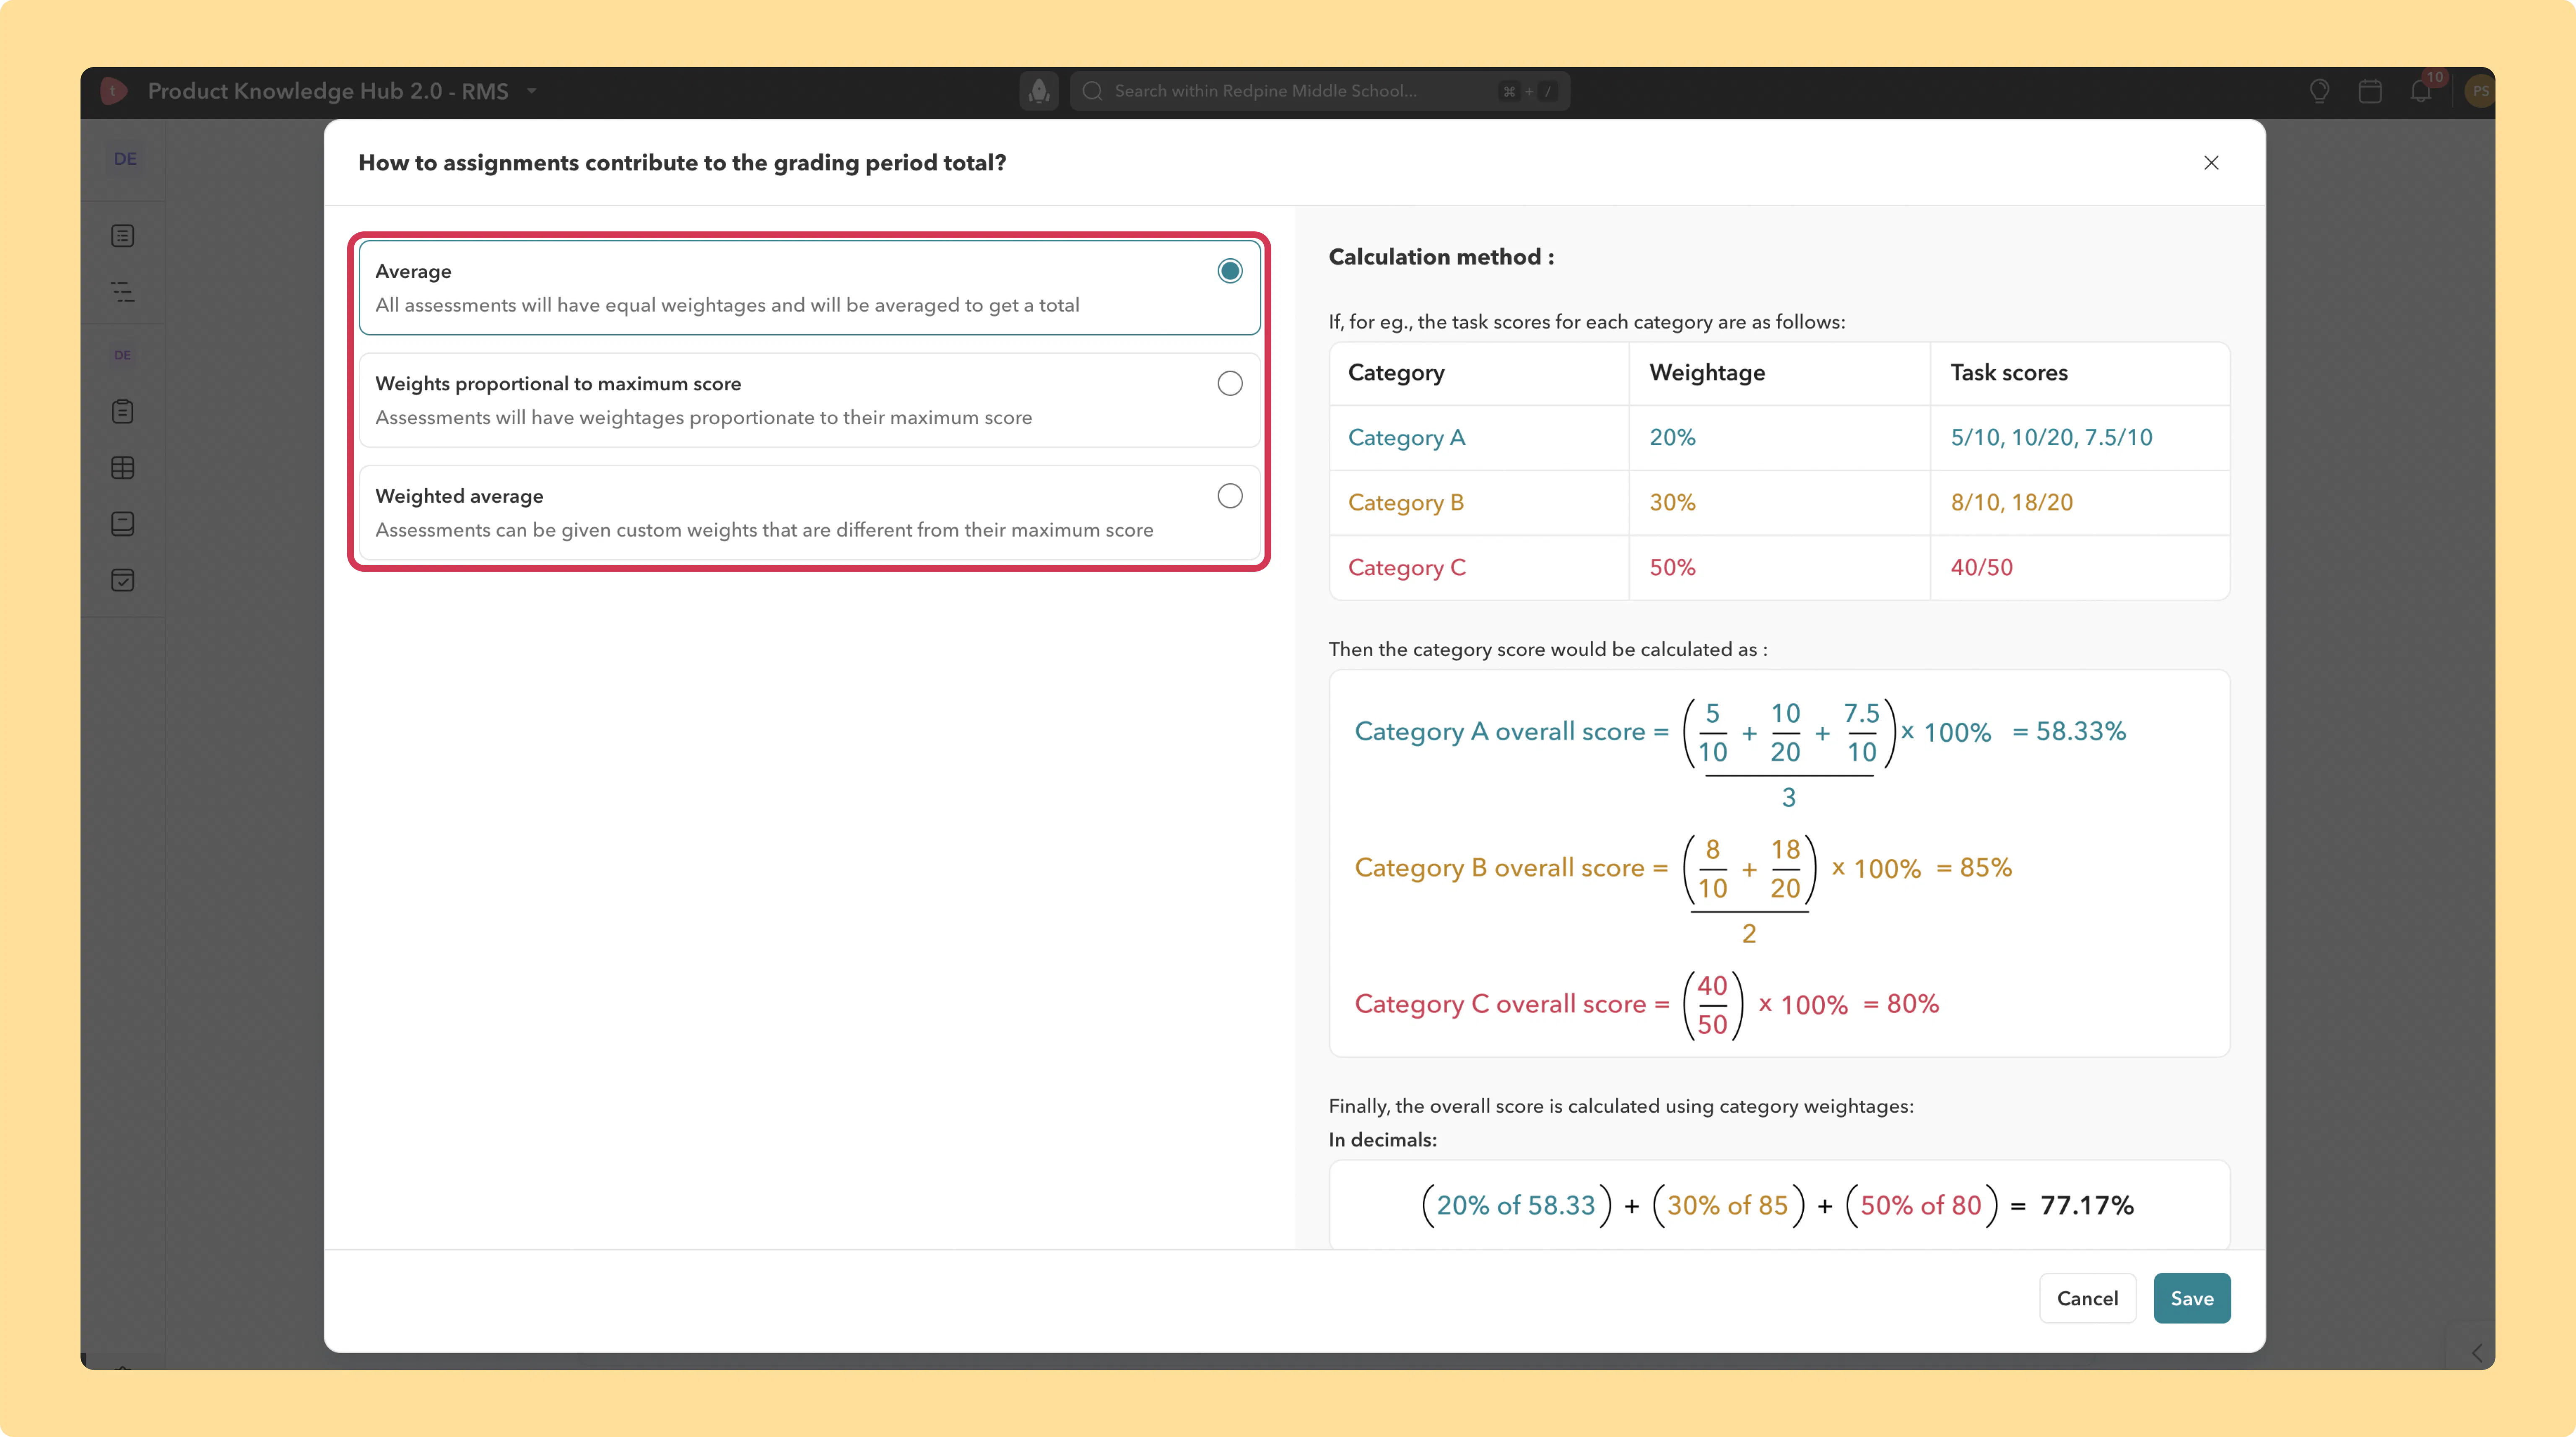Click the rocket icon in top bar

1039,91
